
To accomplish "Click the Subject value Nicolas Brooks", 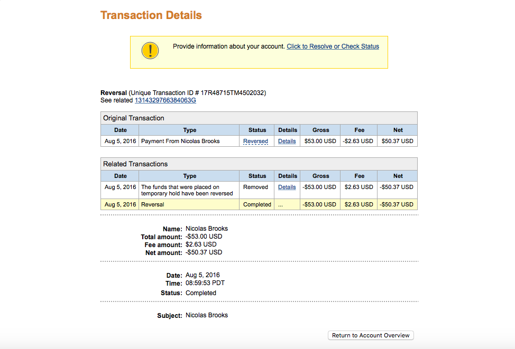I will tap(207, 315).
